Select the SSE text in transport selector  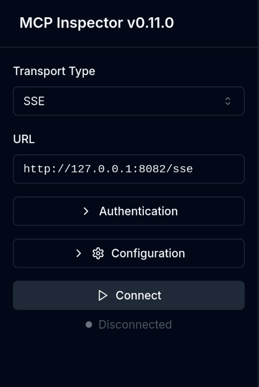pyautogui.click(x=34, y=101)
